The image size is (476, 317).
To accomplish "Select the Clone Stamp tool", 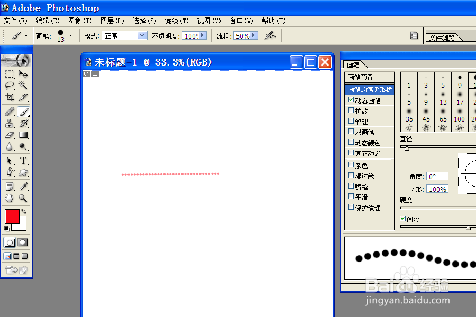I will pos(8,123).
